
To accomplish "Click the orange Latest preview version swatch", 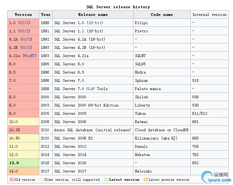I will pos(146,180).
